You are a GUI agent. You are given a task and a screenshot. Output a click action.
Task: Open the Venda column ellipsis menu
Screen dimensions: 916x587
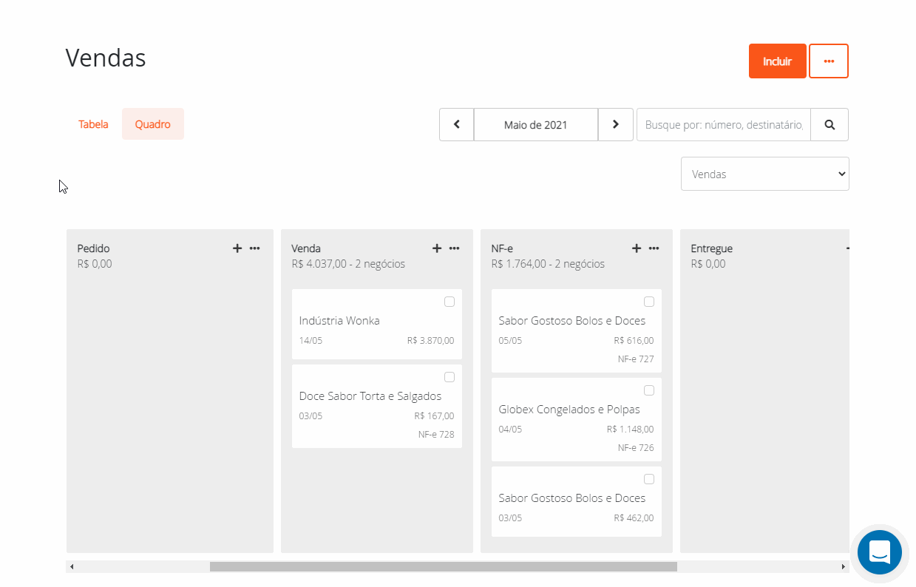(x=455, y=248)
